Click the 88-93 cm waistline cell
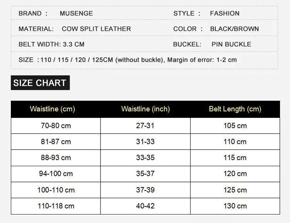The height and width of the screenshot is (223, 290). (x=56, y=158)
